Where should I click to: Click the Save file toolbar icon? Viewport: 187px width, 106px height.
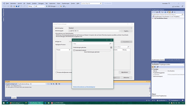(17, 6)
